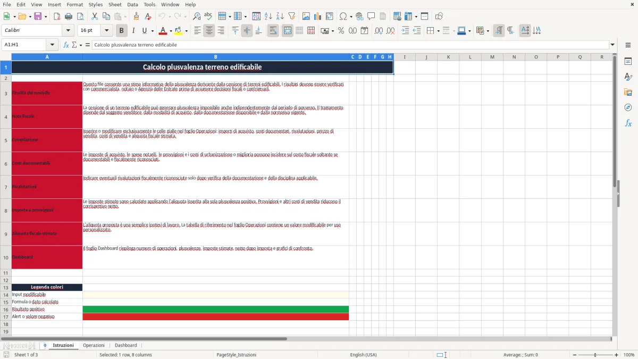Click the Print icon

point(69,16)
